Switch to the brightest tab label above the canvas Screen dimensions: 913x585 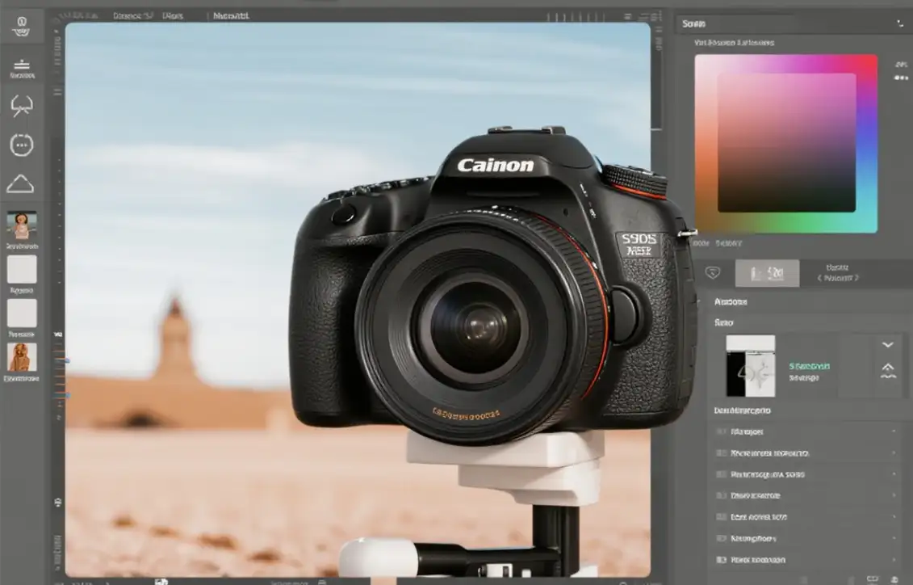[x=231, y=15]
